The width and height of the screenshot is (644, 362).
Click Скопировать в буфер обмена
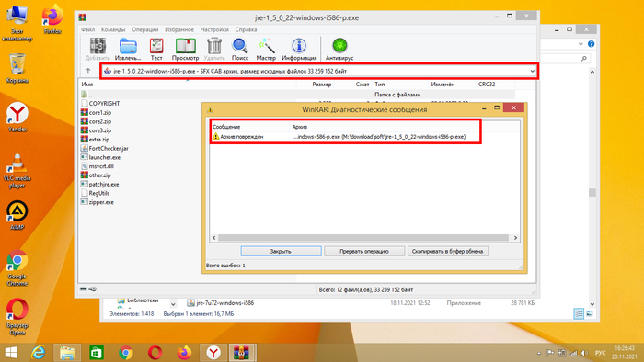(x=447, y=252)
